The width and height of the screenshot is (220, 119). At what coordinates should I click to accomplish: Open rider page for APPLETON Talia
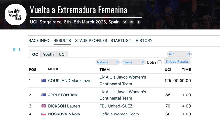coord(63,95)
